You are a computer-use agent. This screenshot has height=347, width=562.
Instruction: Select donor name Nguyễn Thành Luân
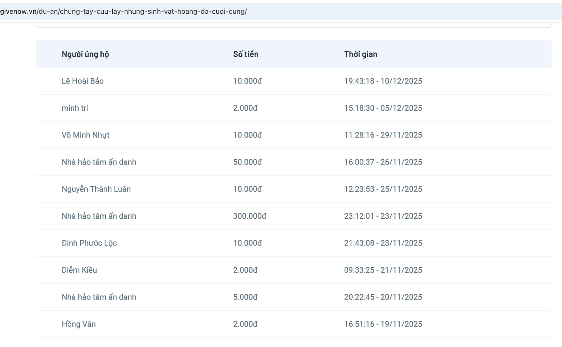pyautogui.click(x=96, y=189)
